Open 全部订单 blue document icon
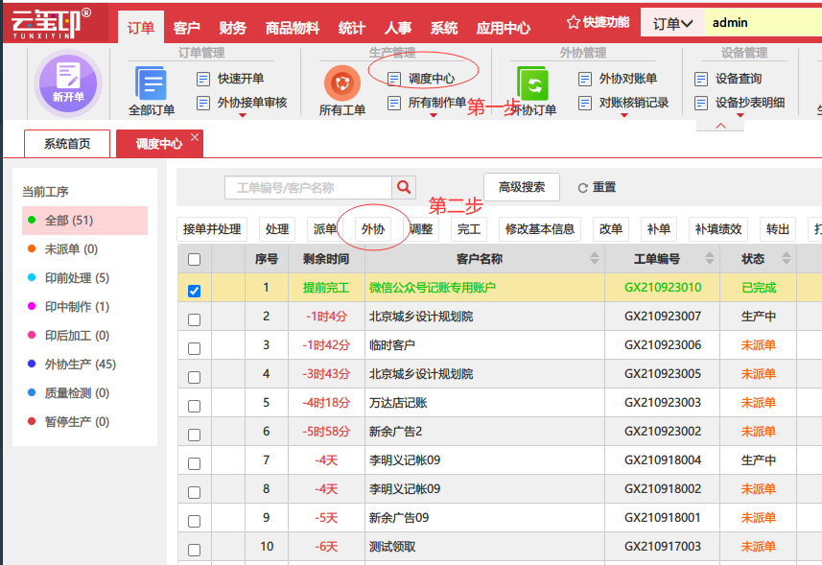The image size is (822, 565). 151,82
